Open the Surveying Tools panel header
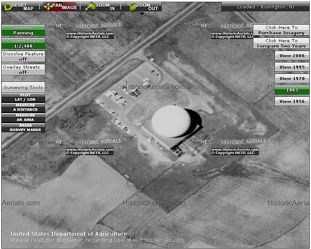Screen dimensions: 311x249 coord(23,87)
